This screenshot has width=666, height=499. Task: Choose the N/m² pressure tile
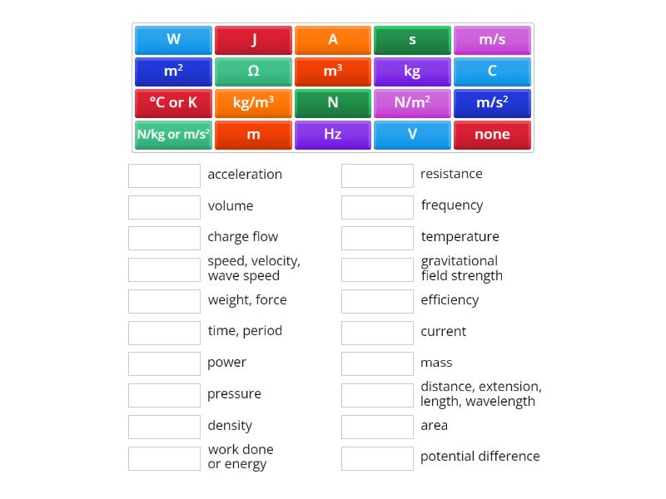tap(412, 102)
